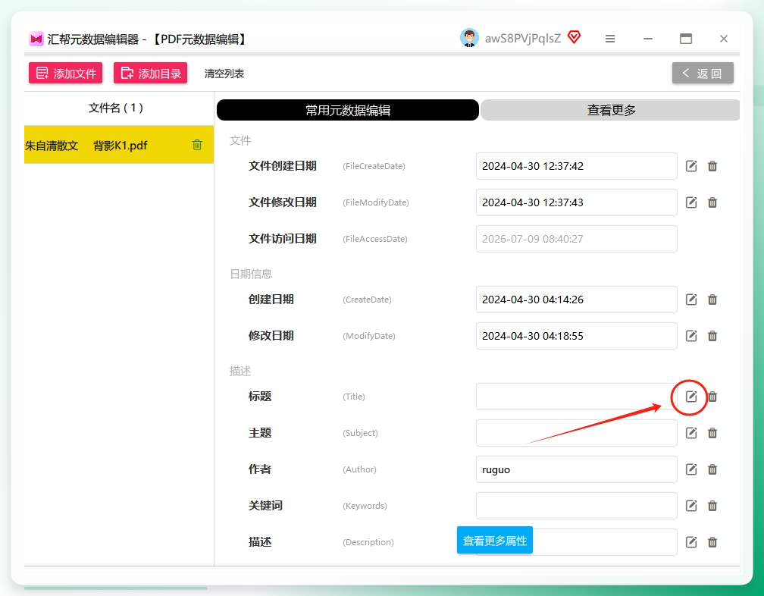Viewport: 764px width, 596px height.
Task: Click the 返回 back button
Action: click(703, 73)
